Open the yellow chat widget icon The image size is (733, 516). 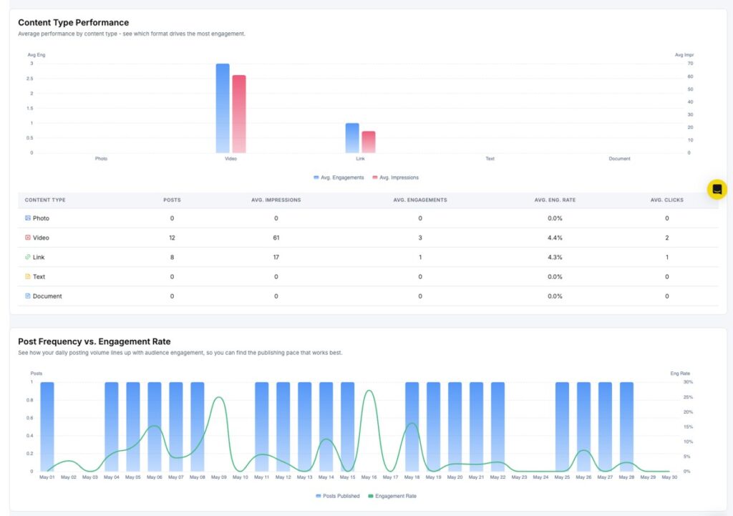click(x=717, y=189)
